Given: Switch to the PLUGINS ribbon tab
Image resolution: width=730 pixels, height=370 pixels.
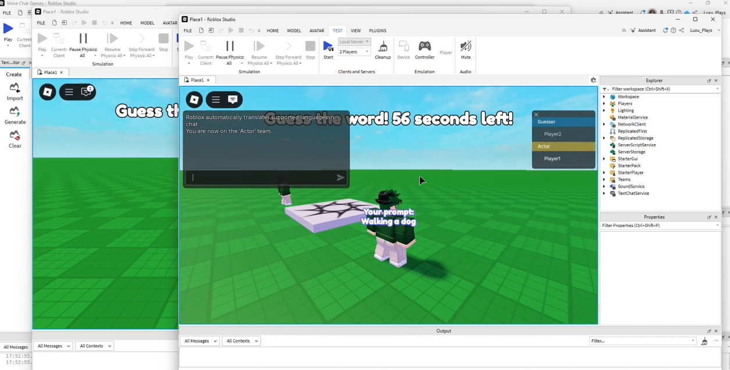Looking at the screenshot, I should 378,31.
